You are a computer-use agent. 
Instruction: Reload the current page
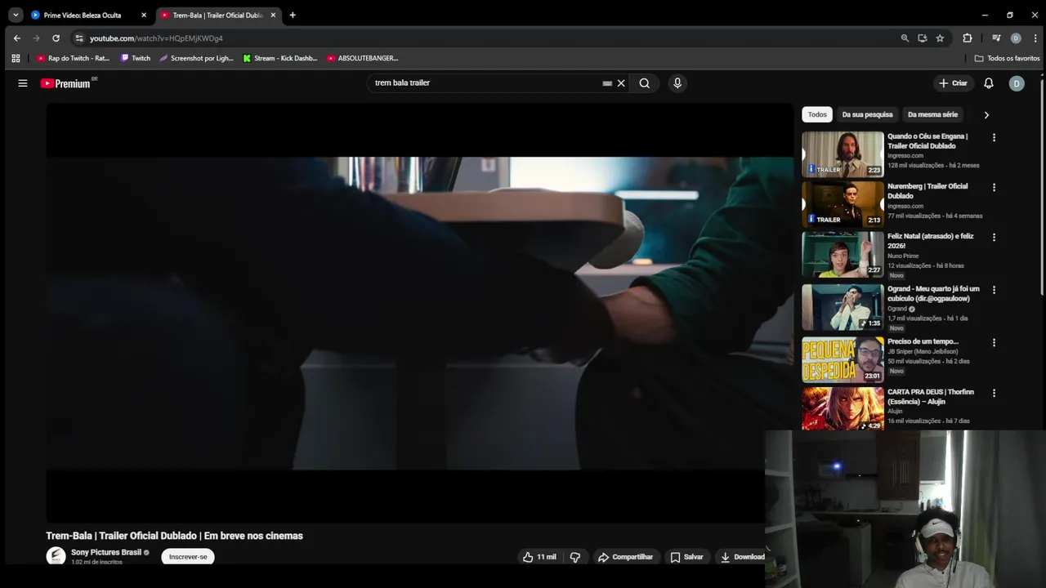click(56, 38)
